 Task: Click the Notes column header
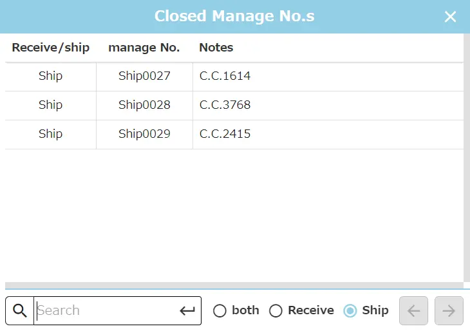point(216,48)
